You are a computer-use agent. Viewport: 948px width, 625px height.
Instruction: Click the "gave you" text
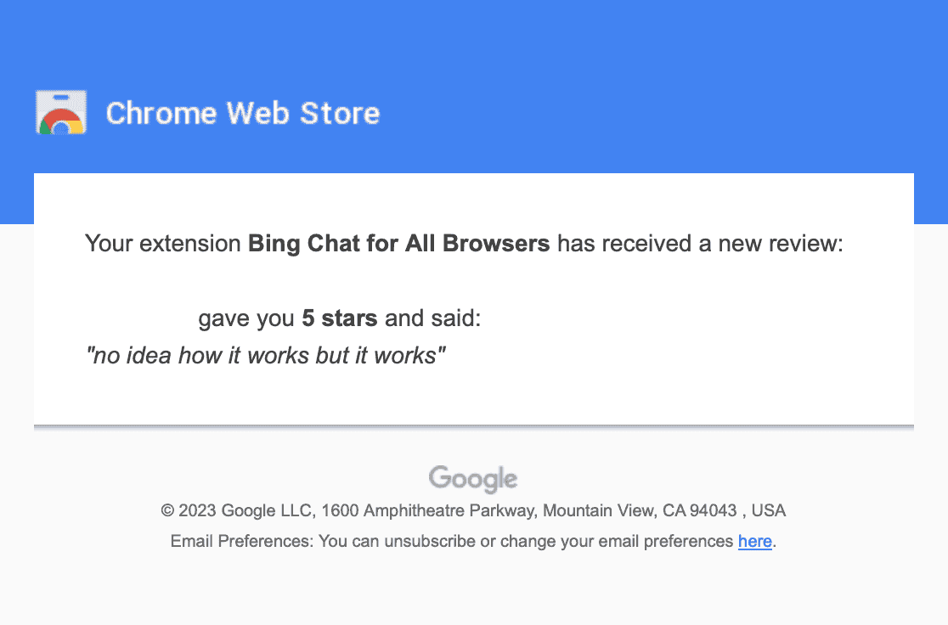(246, 319)
